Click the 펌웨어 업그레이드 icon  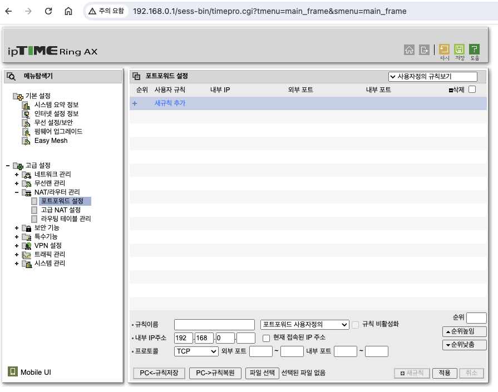point(26,132)
